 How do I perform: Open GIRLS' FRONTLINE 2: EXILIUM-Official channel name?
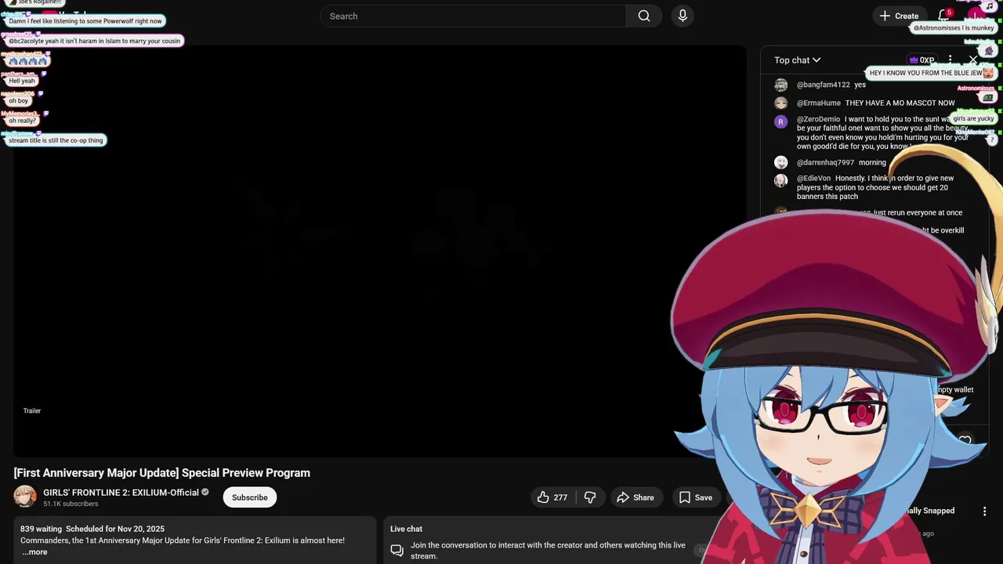tap(120, 493)
